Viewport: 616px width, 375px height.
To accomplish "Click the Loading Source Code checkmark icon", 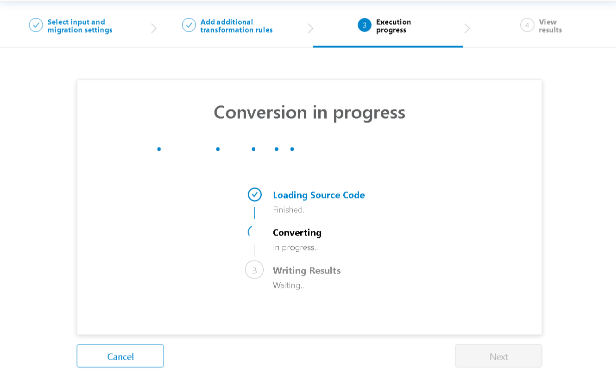I will (255, 194).
